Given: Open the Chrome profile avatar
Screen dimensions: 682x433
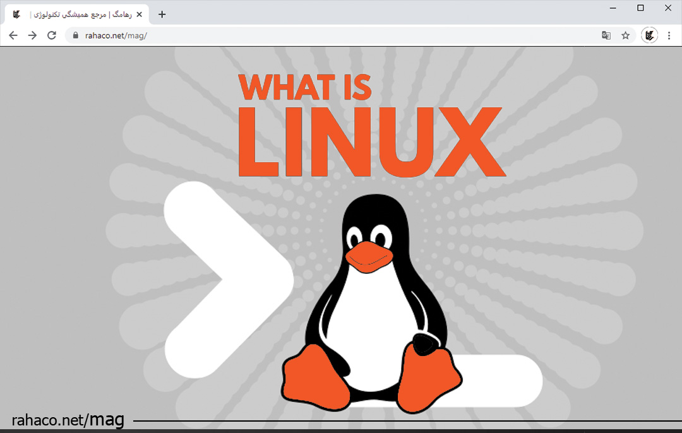Looking at the screenshot, I should (x=649, y=35).
